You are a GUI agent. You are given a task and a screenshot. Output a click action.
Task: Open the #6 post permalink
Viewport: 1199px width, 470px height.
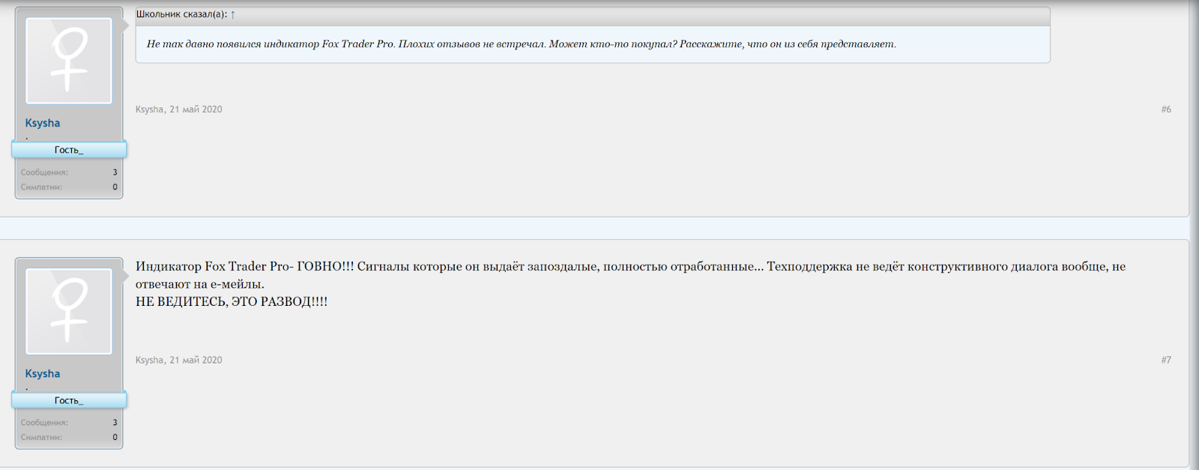point(1166,109)
